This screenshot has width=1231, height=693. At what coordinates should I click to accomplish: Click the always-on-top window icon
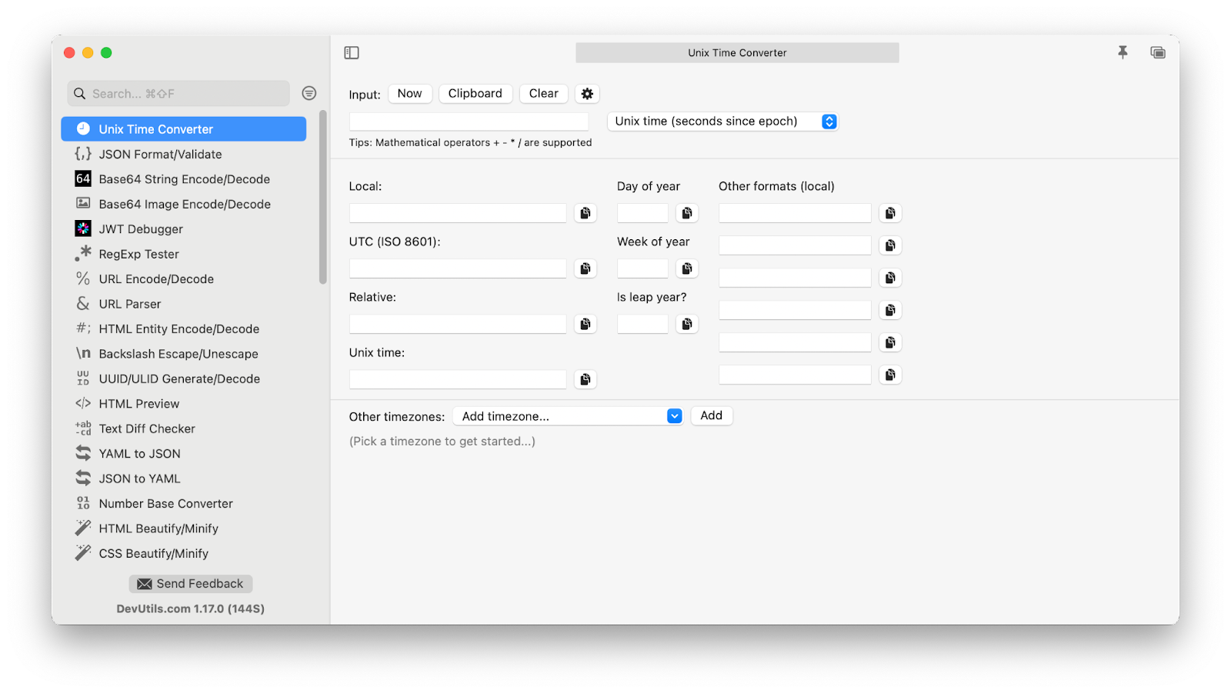click(x=1157, y=52)
